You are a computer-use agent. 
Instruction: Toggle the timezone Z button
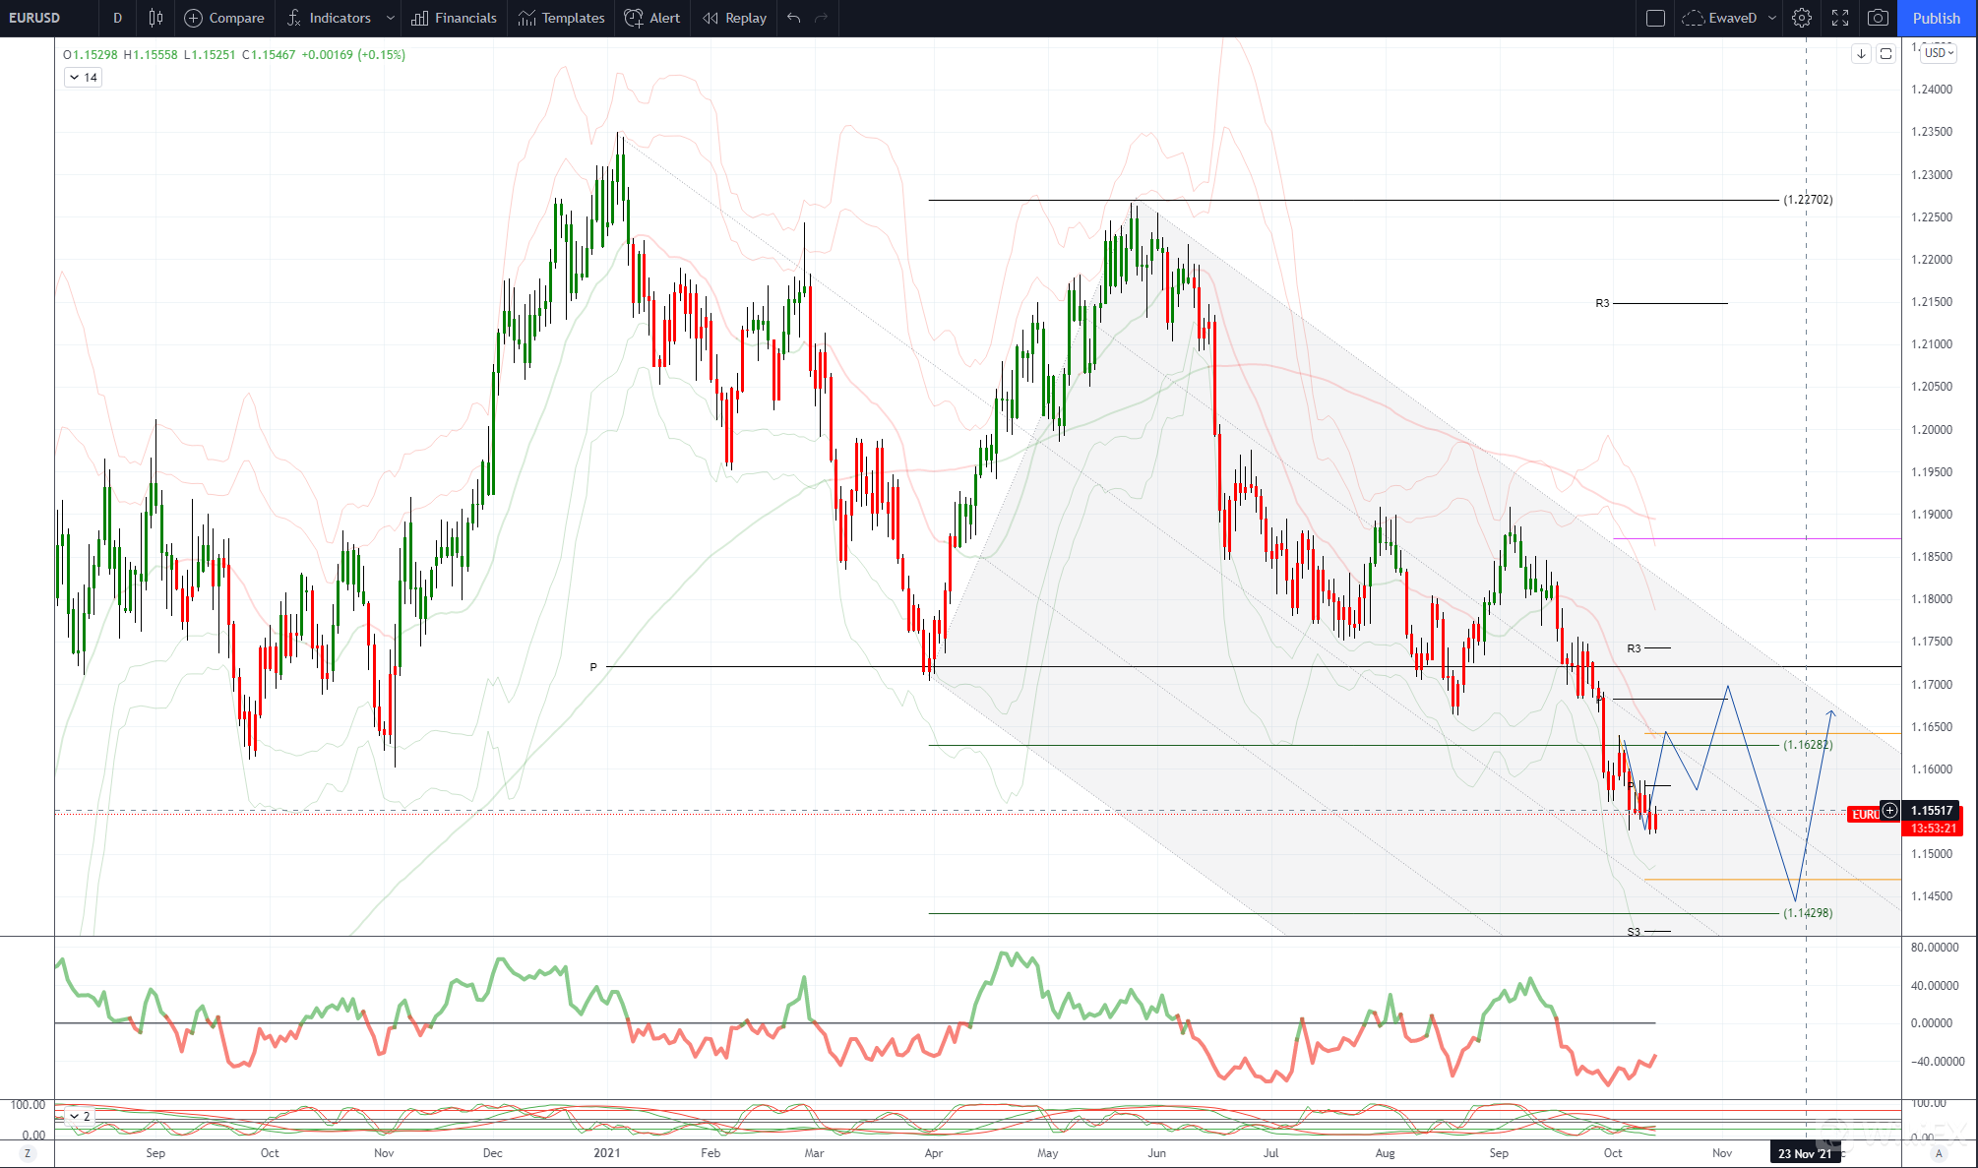tap(27, 1153)
